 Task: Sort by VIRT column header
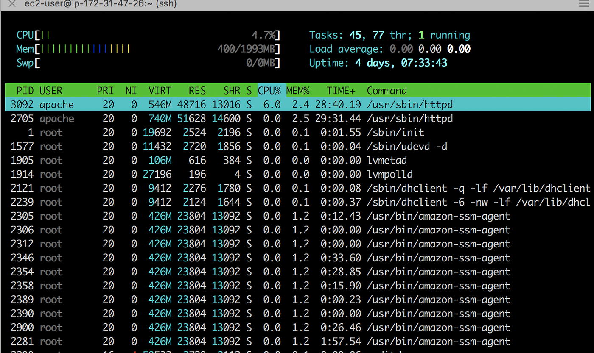[x=160, y=91]
